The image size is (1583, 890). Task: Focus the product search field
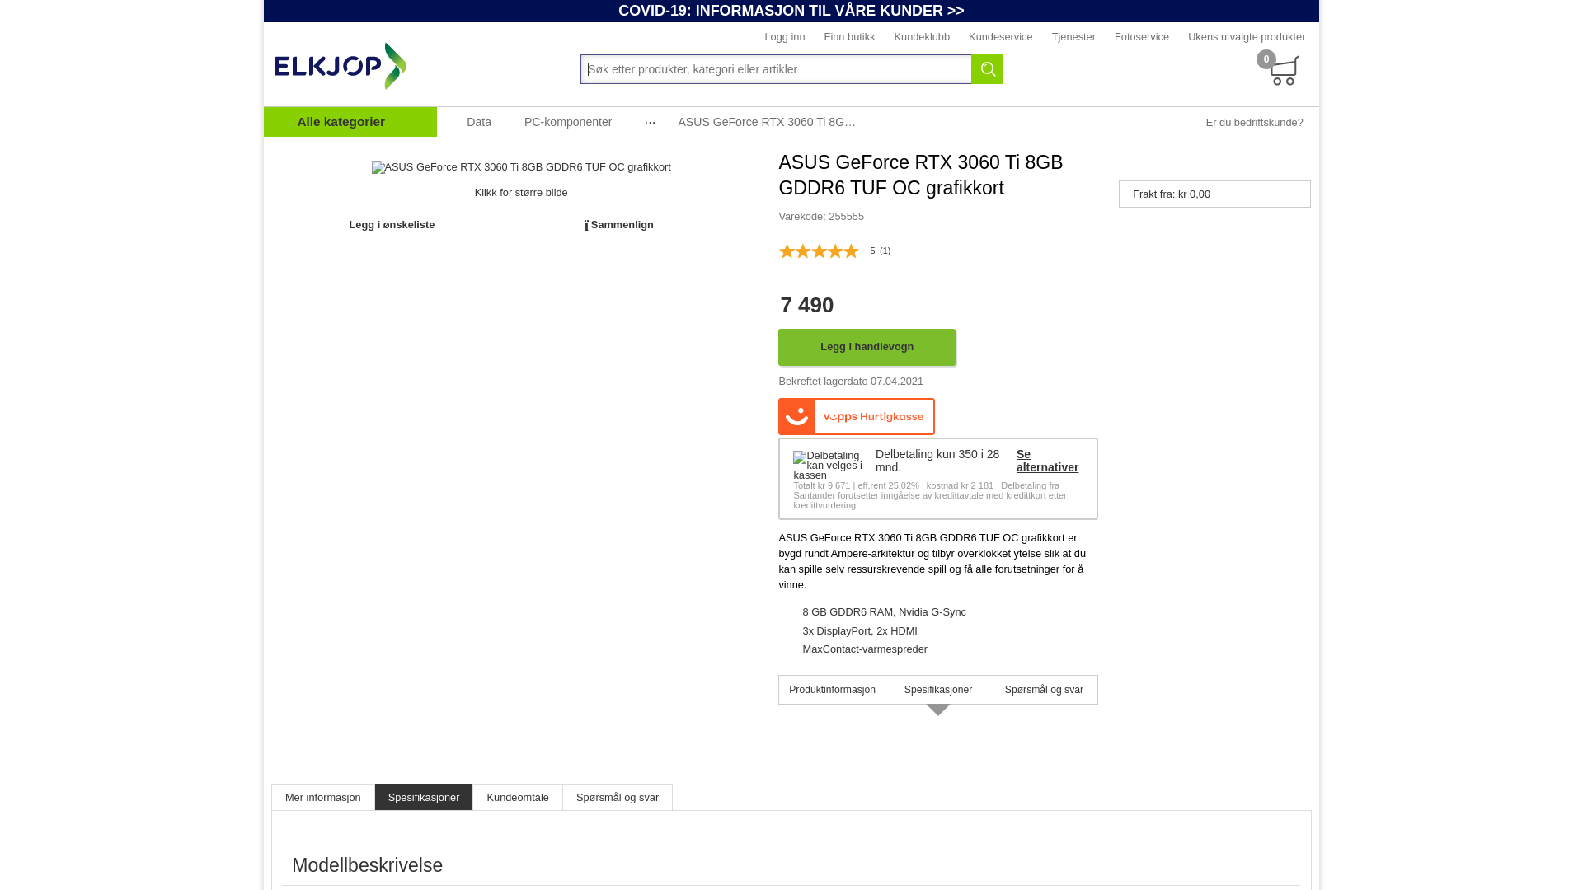point(776,69)
